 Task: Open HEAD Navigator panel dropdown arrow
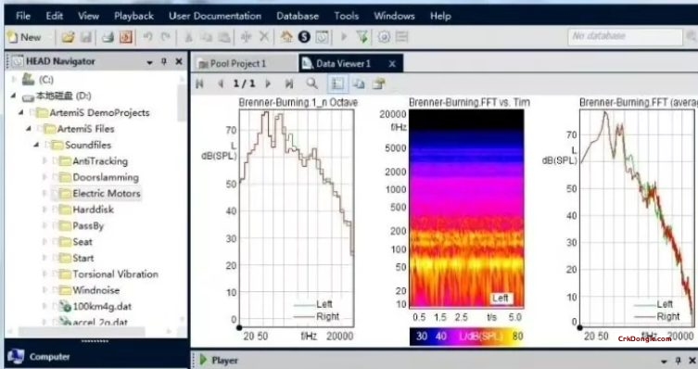pyautogui.click(x=149, y=62)
